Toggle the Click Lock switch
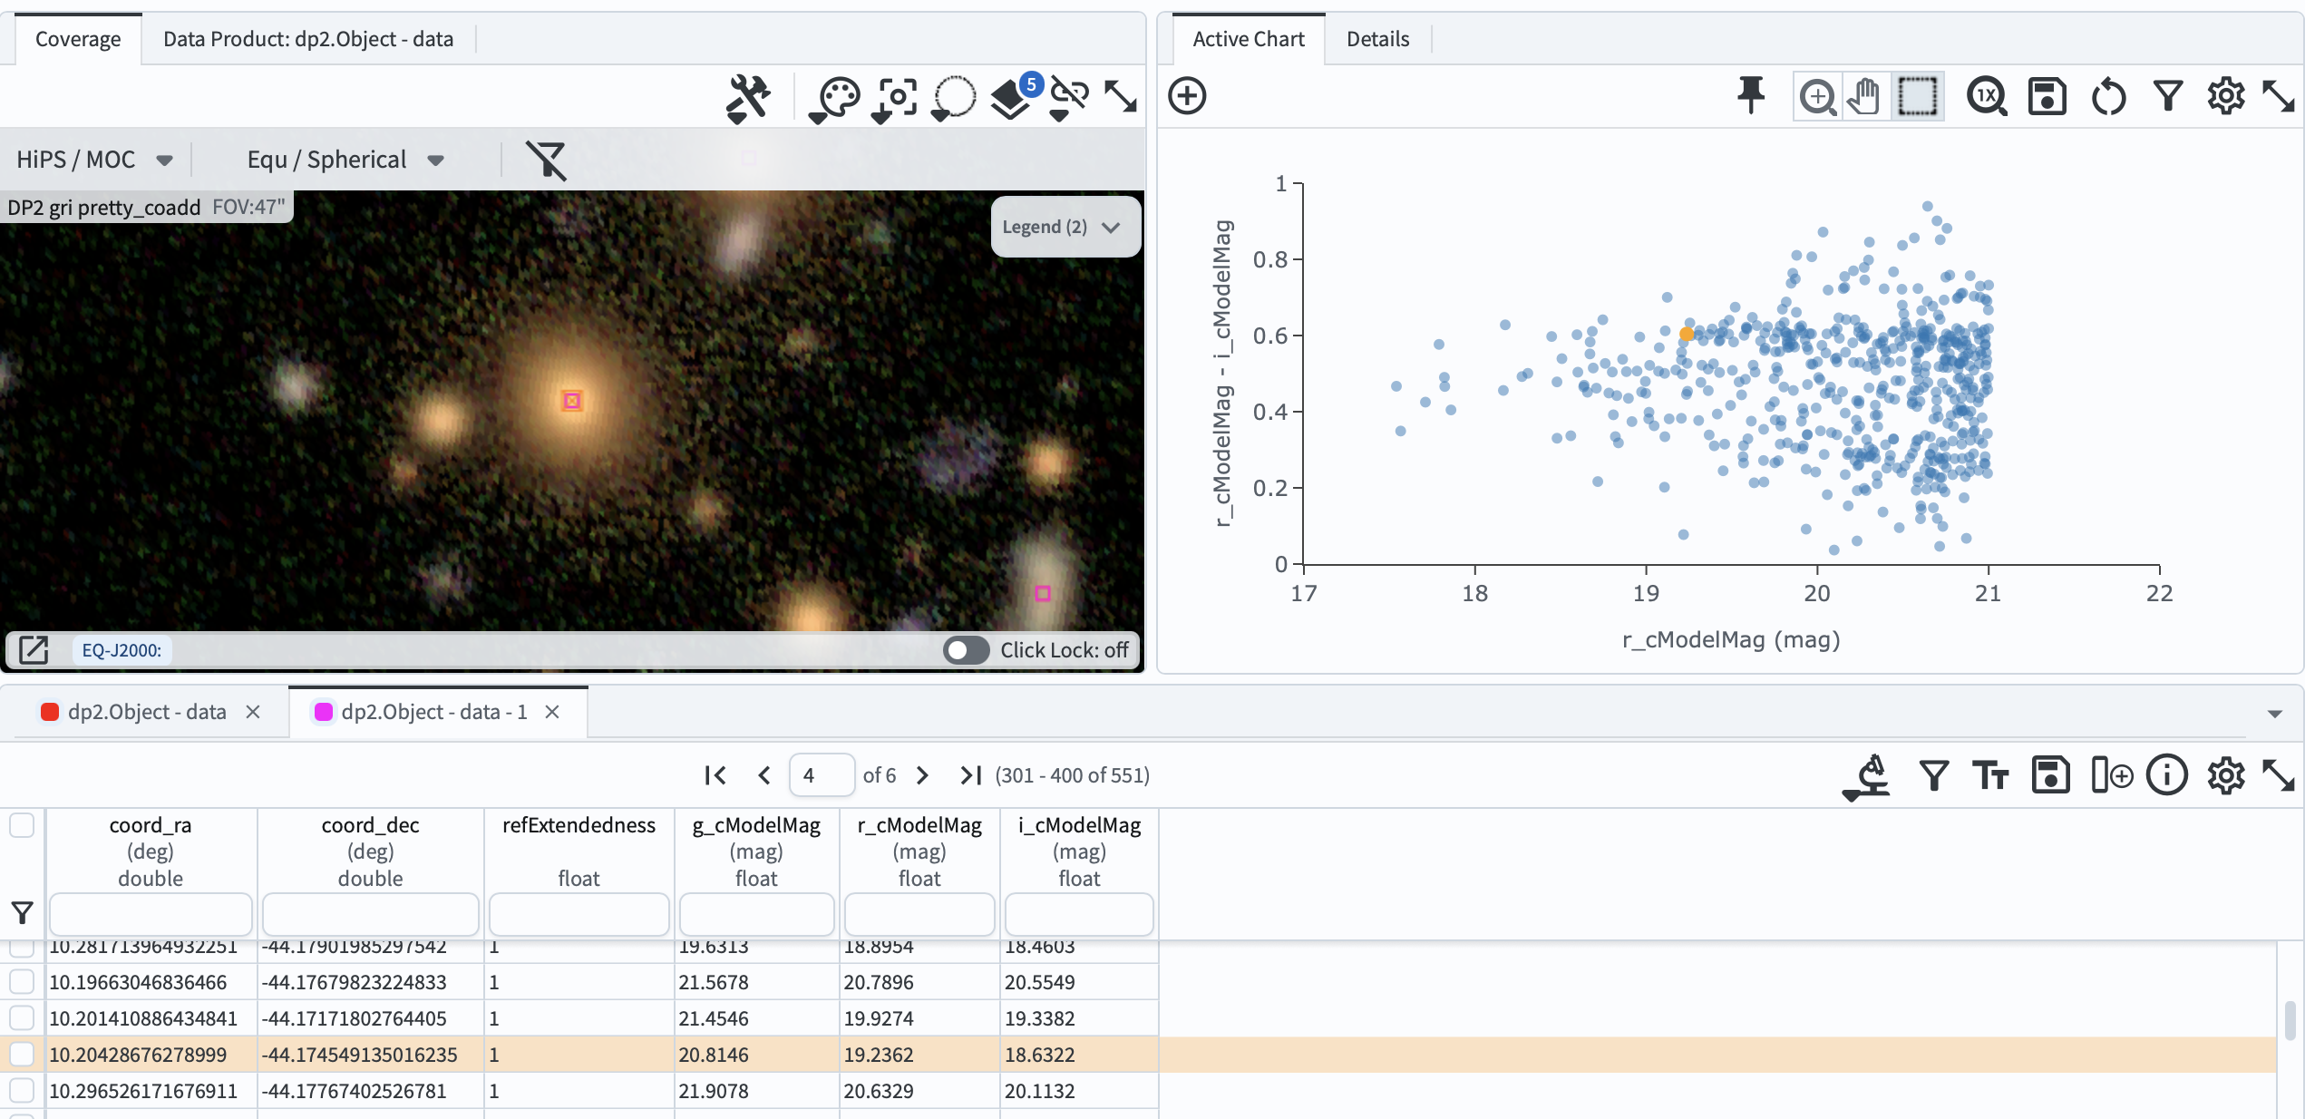 coord(966,650)
